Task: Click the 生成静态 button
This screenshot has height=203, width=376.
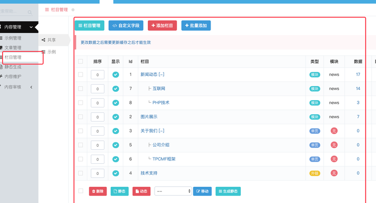Action: pyautogui.click(x=228, y=191)
